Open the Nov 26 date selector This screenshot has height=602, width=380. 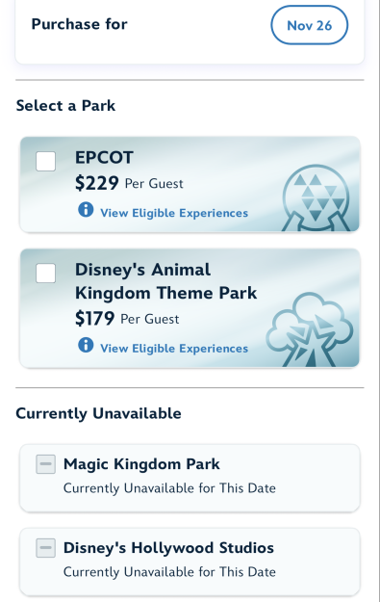coord(310,25)
